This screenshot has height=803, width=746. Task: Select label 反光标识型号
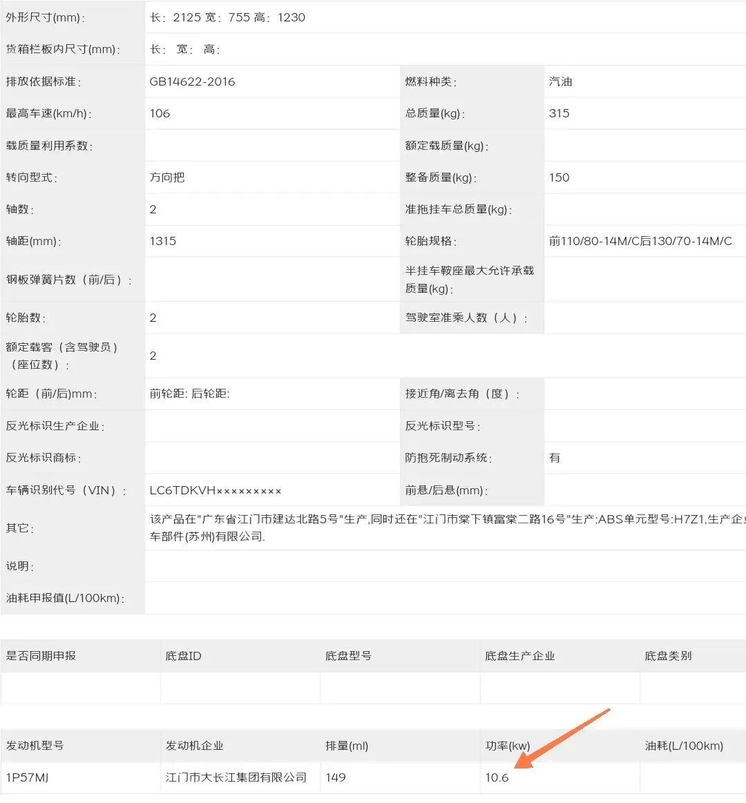[443, 426]
